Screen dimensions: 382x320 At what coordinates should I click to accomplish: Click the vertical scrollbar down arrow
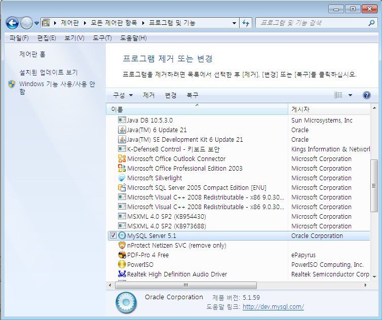374,276
